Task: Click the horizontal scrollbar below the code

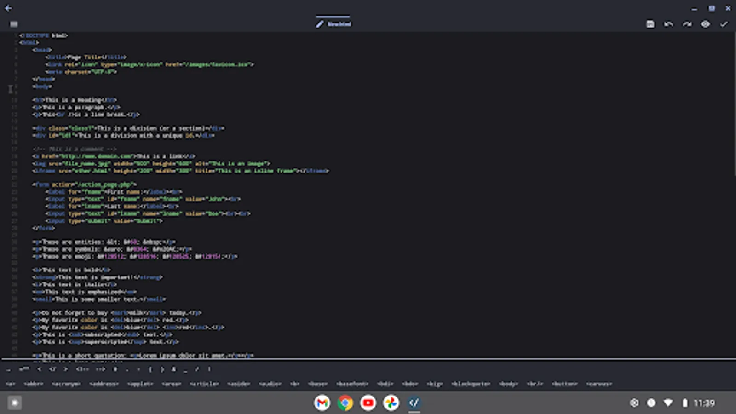Action: [x=184, y=360]
